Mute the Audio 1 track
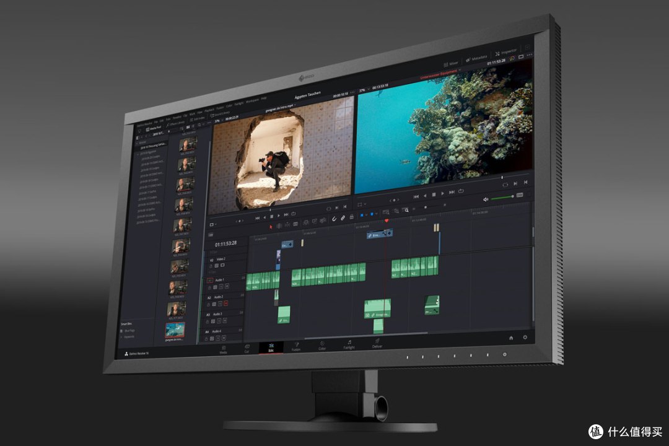The image size is (669, 446). click(x=227, y=286)
